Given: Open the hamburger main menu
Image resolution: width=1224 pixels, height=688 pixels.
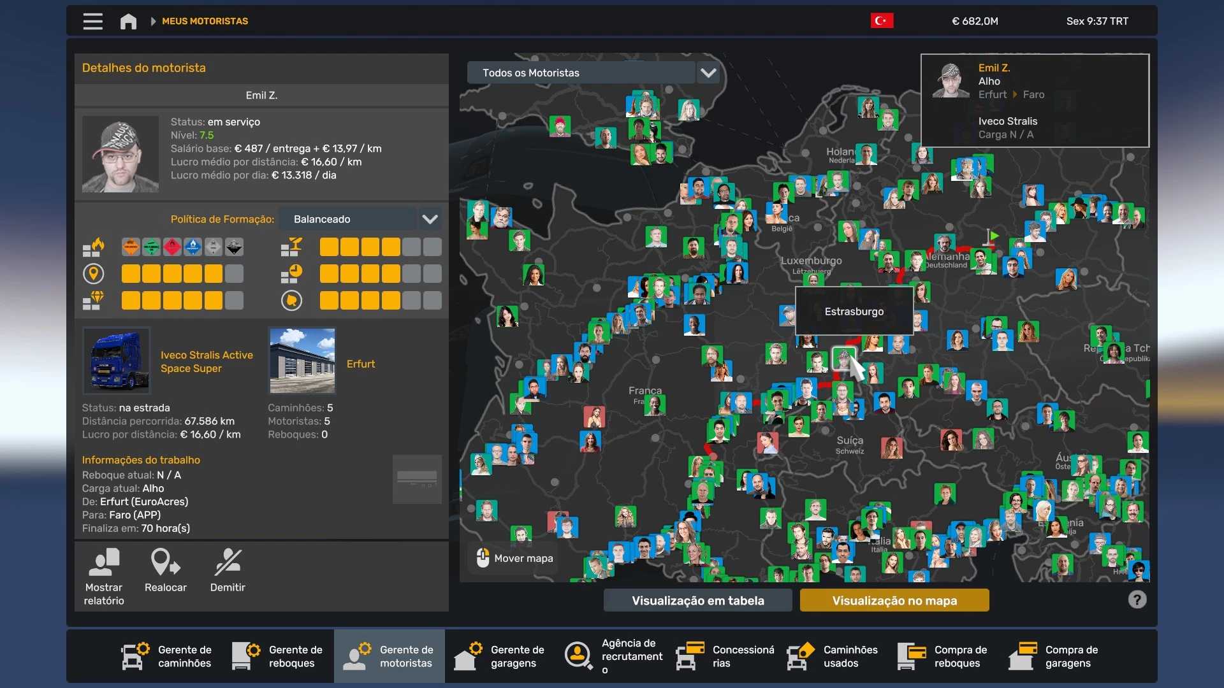Looking at the screenshot, I should (92, 21).
